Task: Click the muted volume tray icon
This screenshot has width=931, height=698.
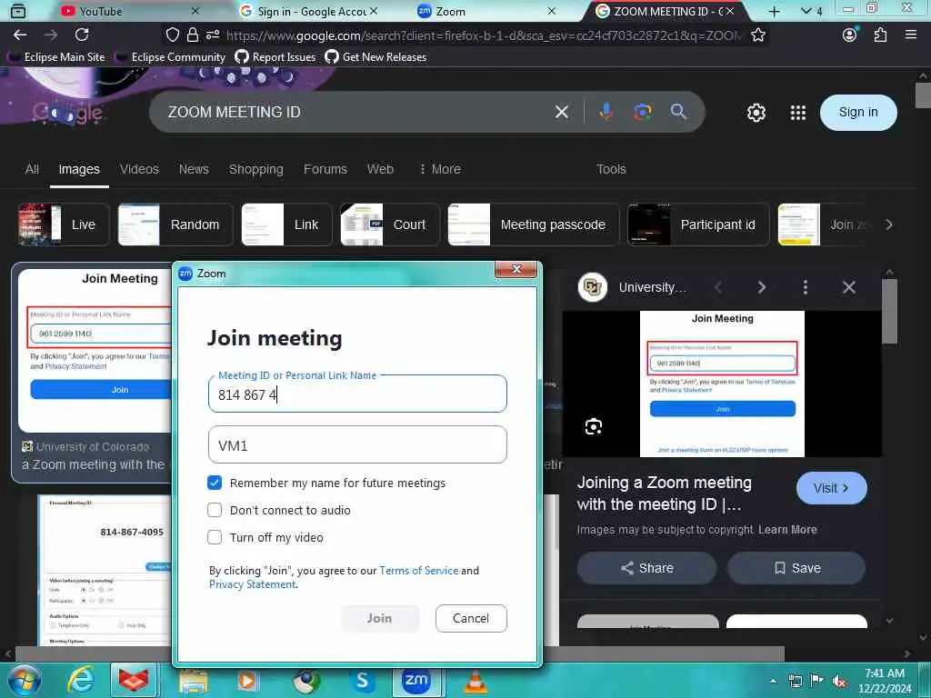Action: [839, 682]
